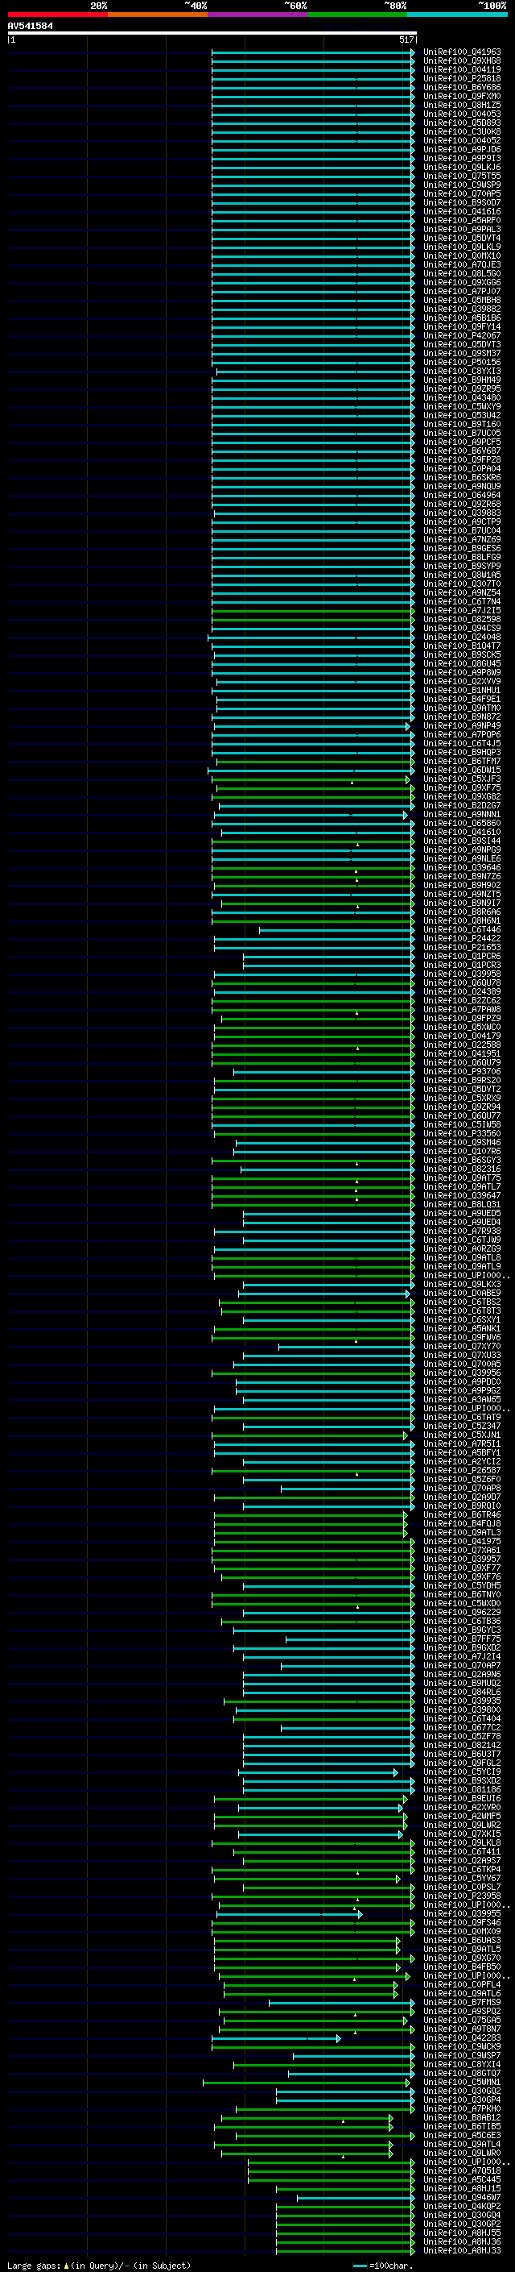Select label UniRef100_Q9LKJ6
The image size is (515, 2272).
coord(462,167)
